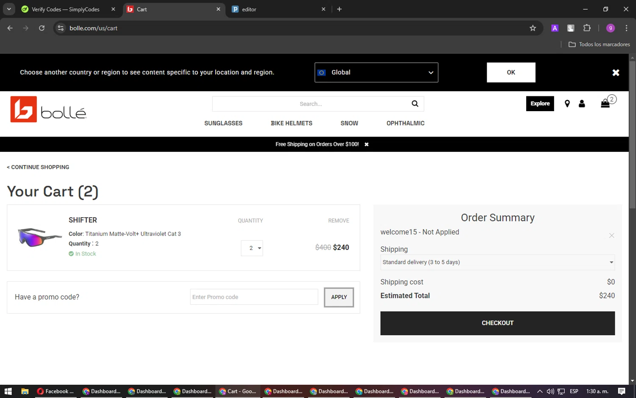
Task: Close the editor tab
Action: [324, 9]
